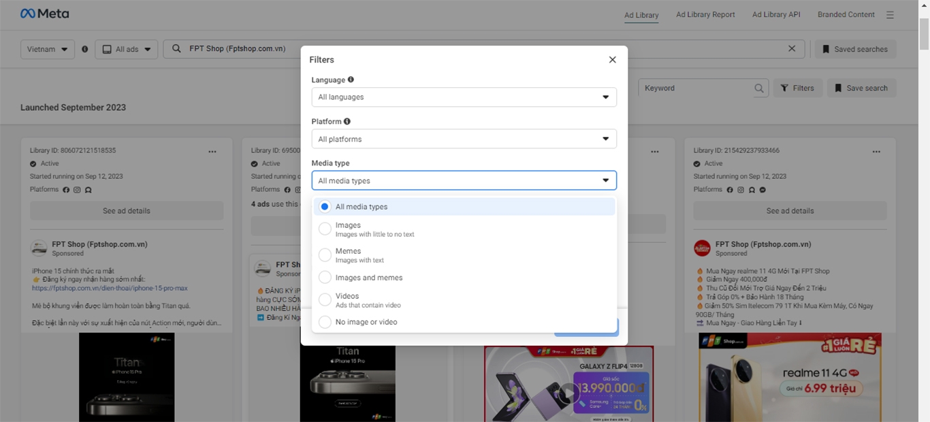Click the info icon beside Platform in Filters

pos(347,120)
